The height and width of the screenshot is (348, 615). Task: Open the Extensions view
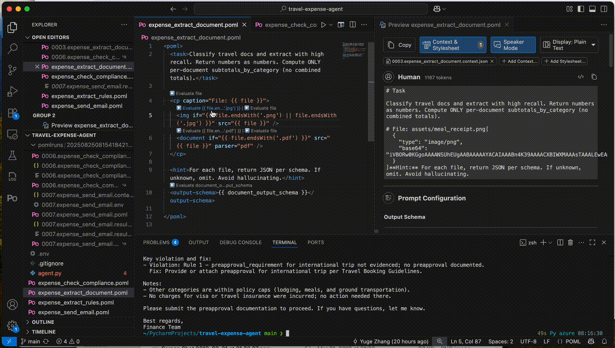tap(13, 113)
